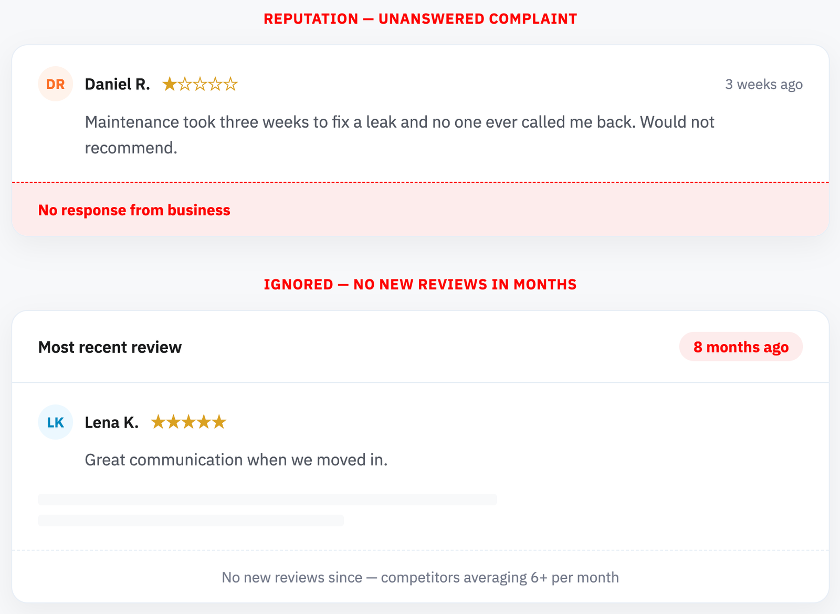
Task: Click Lena K.'s fifth gold star
Action: [219, 422]
